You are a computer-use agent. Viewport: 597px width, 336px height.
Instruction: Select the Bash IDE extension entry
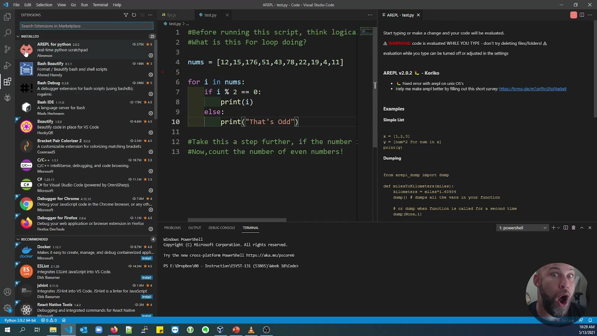point(86,108)
